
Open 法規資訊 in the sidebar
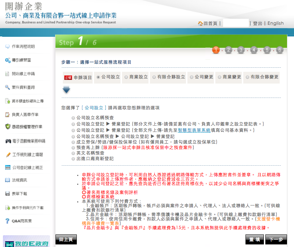(19, 180)
